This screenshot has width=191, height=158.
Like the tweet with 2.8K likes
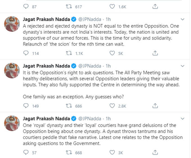point(112,106)
